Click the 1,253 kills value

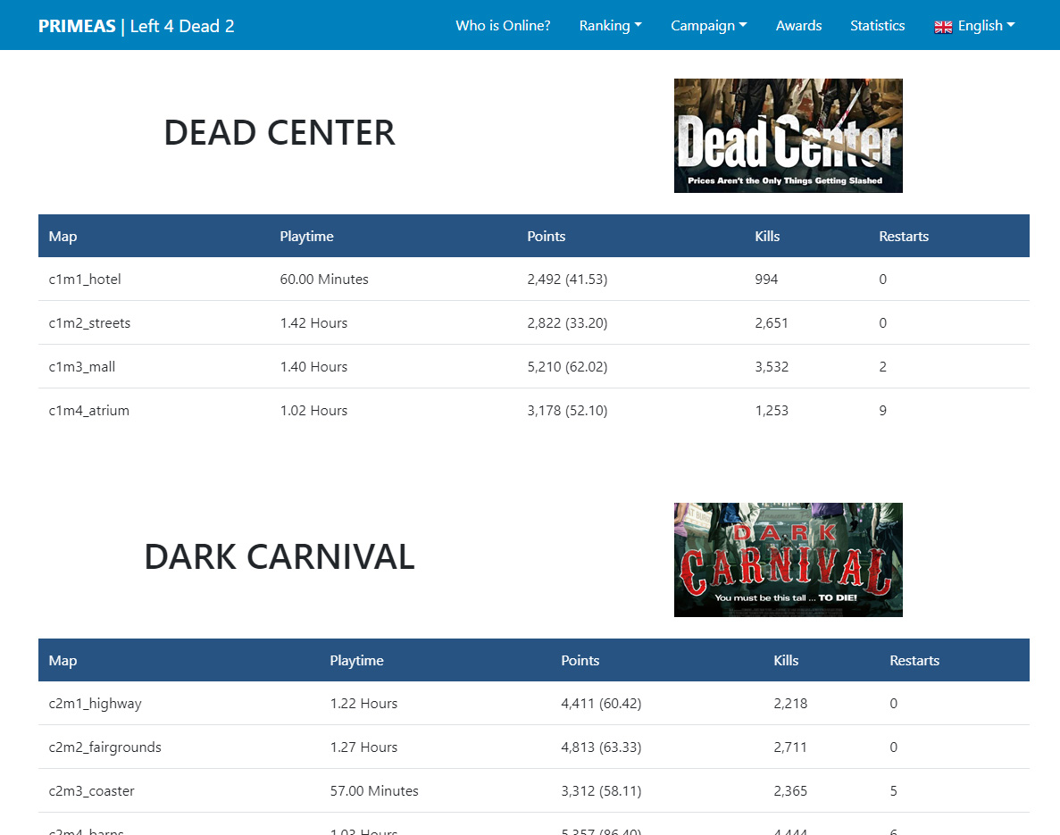(772, 411)
